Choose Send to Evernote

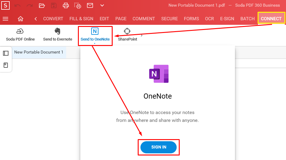(x=58, y=35)
